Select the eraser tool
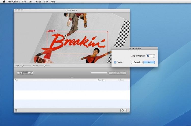 pyautogui.click(x=30, y=73)
